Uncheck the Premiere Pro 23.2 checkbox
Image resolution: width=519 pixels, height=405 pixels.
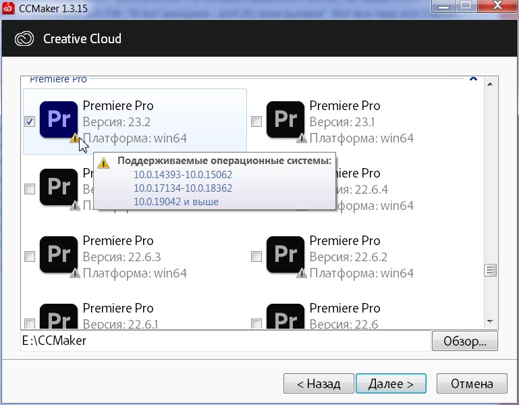30,122
